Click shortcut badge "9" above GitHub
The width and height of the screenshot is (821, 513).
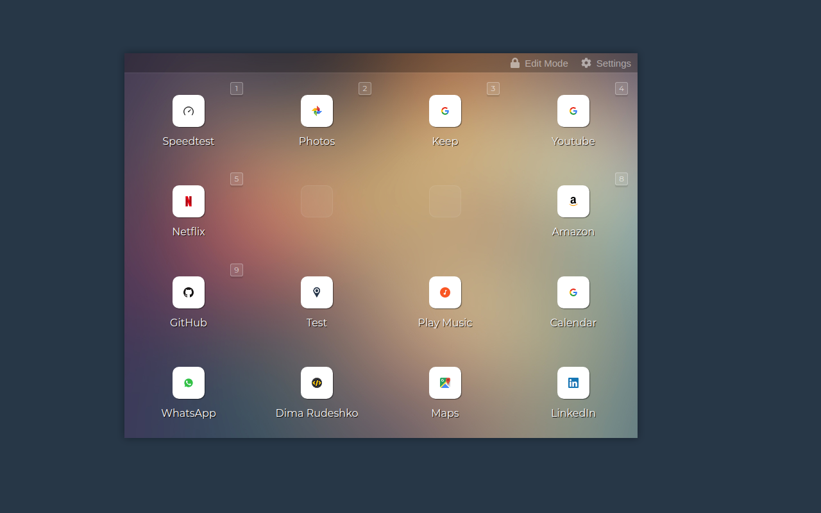(237, 270)
